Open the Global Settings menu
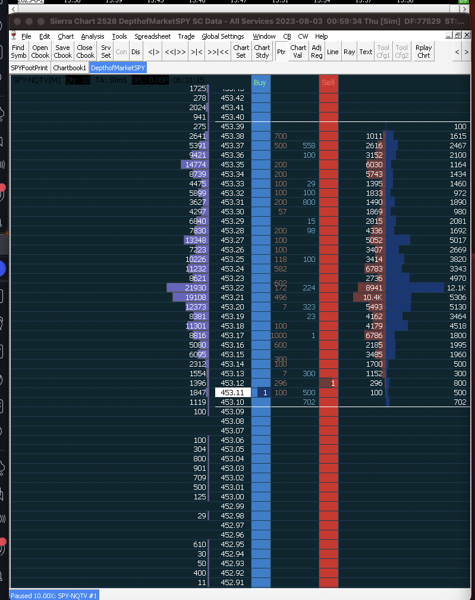Image resolution: width=475 pixels, height=600 pixels. point(223,36)
